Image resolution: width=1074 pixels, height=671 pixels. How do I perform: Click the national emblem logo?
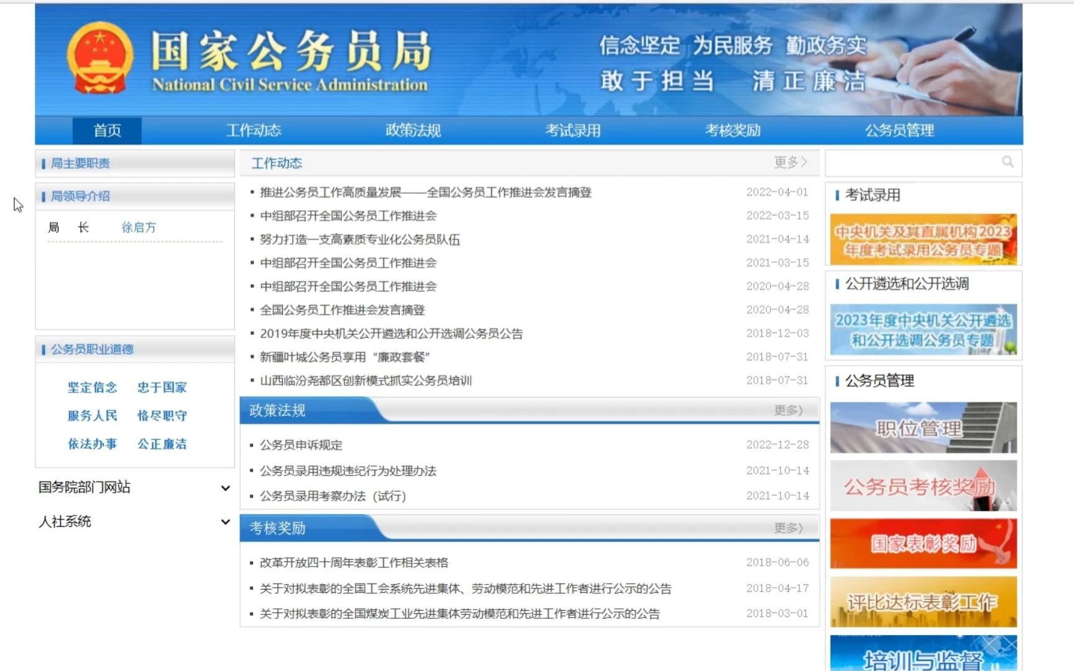click(100, 58)
